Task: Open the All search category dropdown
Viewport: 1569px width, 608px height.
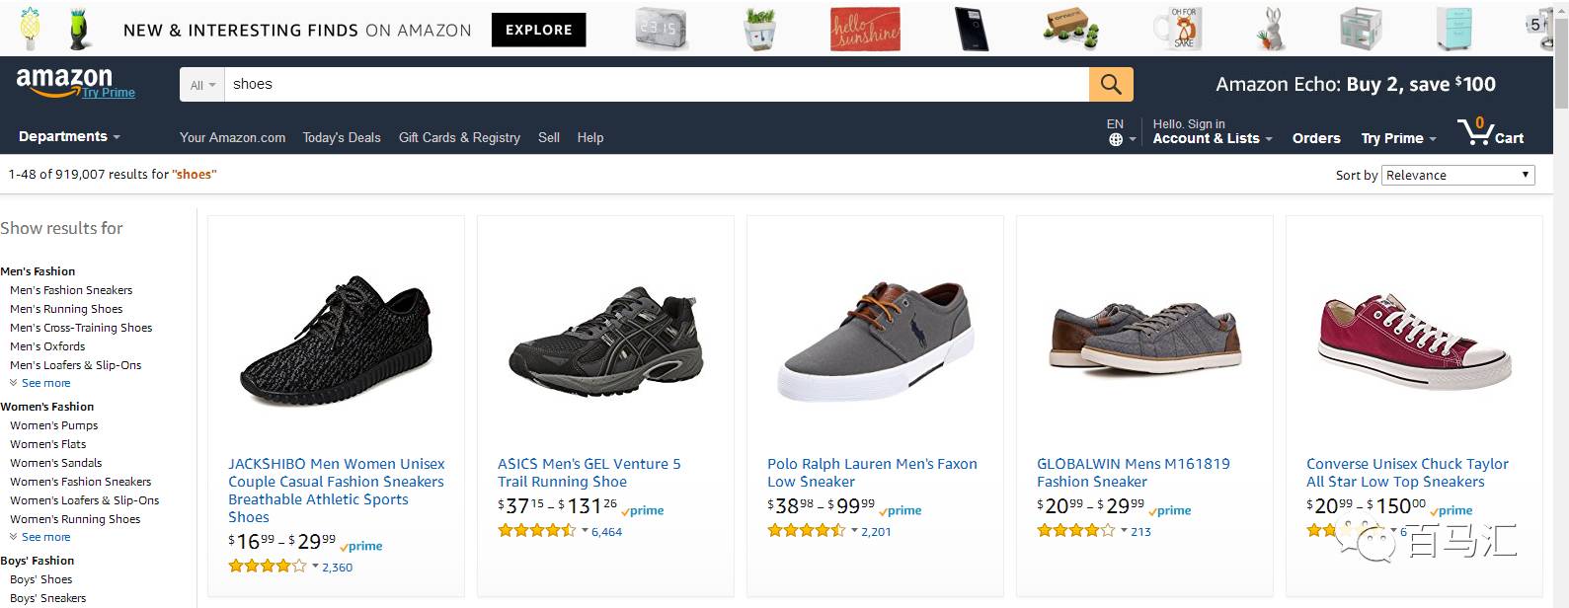Action: pyautogui.click(x=202, y=85)
